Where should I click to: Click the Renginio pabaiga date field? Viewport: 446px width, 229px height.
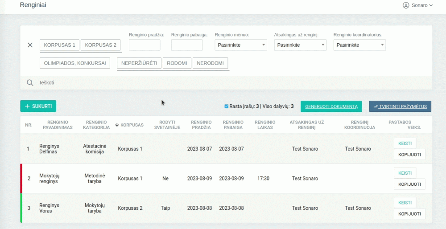tap(187, 45)
